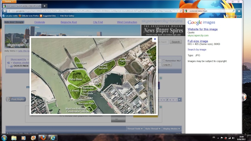Open the Full-size image link
Screen dimensions: 251x141
point(198,41)
